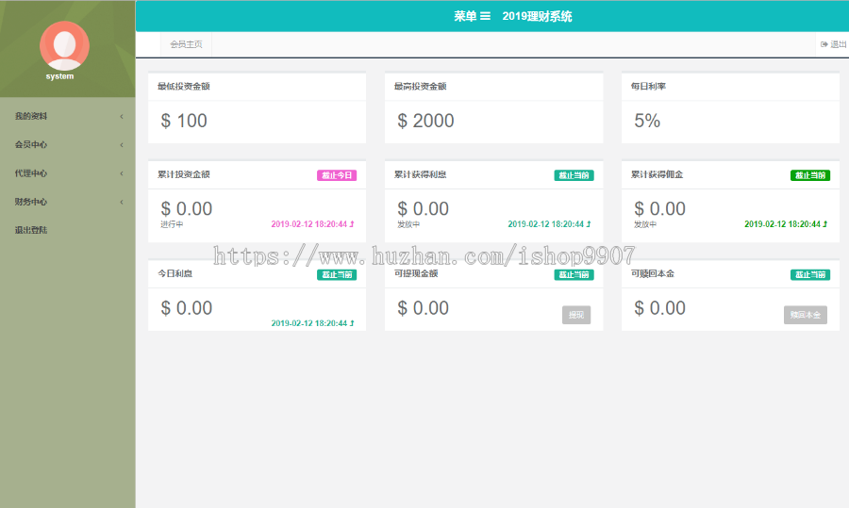Click $ 0.00 value on 今日利息 card
Image resolution: width=849 pixels, height=508 pixels.
[x=186, y=308]
